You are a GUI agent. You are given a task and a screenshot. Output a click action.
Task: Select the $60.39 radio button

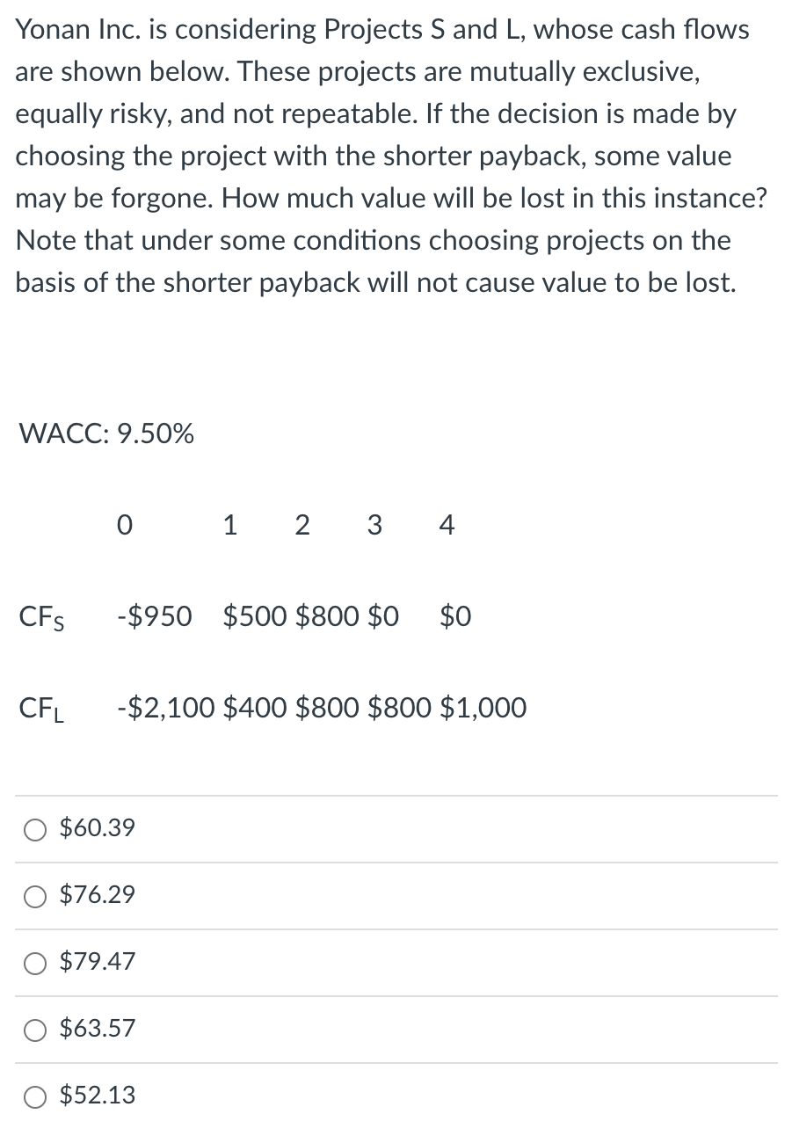point(35,829)
